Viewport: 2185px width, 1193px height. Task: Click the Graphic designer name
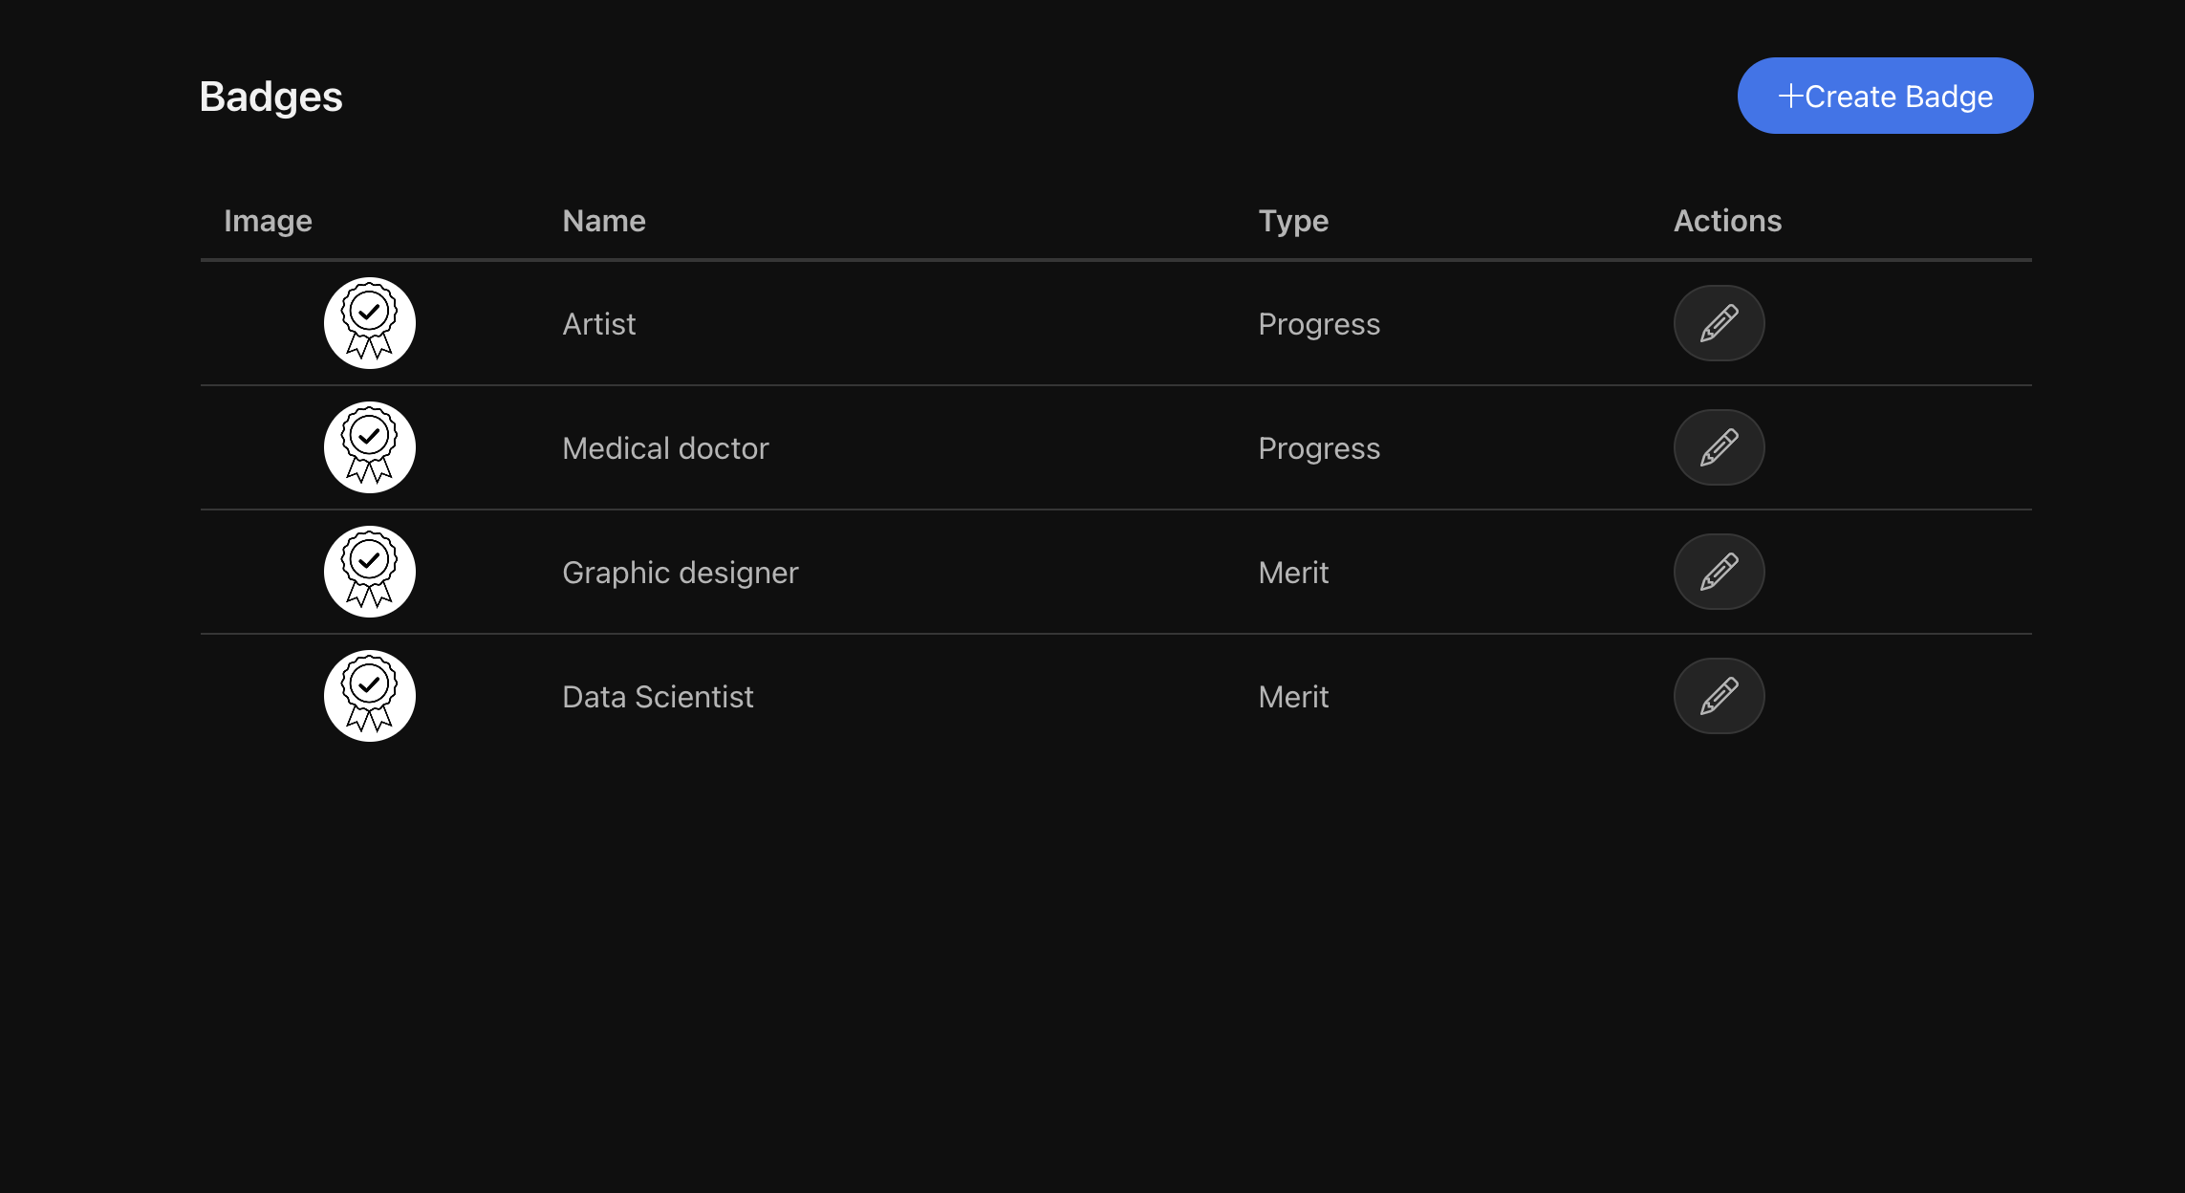(x=680, y=573)
